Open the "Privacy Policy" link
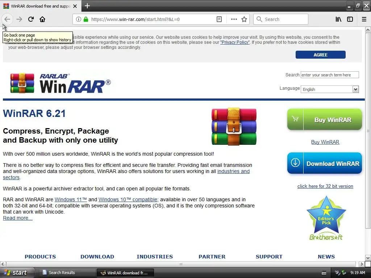371x278 pixels. [235, 42]
